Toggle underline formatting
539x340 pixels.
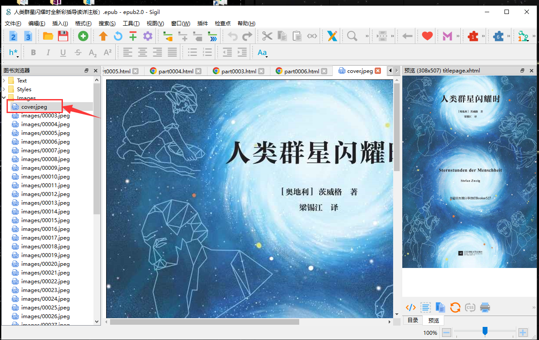pyautogui.click(x=63, y=53)
